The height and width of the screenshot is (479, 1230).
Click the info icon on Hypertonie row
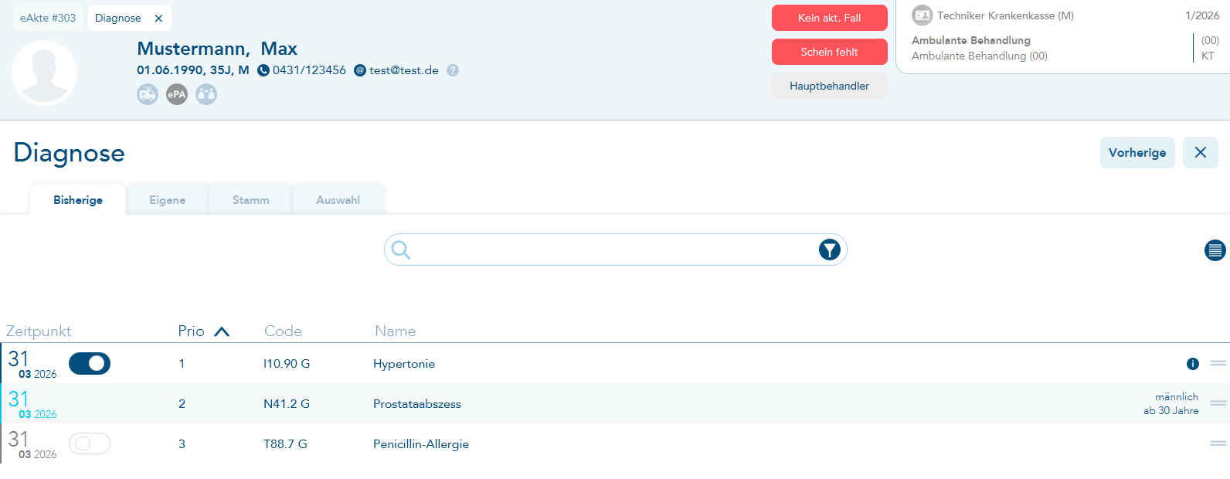(1192, 364)
